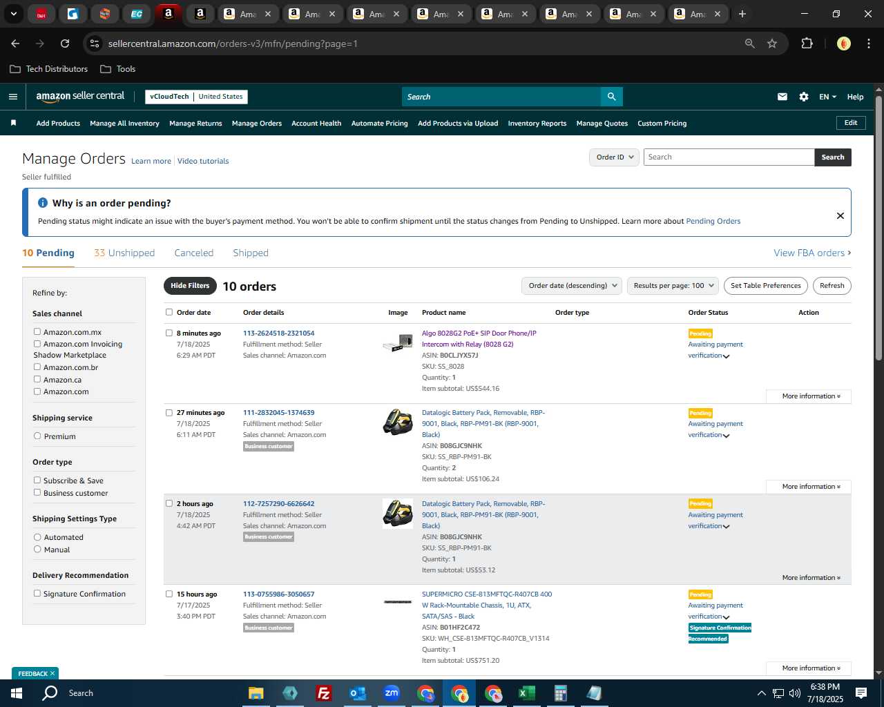Select the Premium shipping service radio
This screenshot has height=707, width=884.
pyautogui.click(x=37, y=436)
